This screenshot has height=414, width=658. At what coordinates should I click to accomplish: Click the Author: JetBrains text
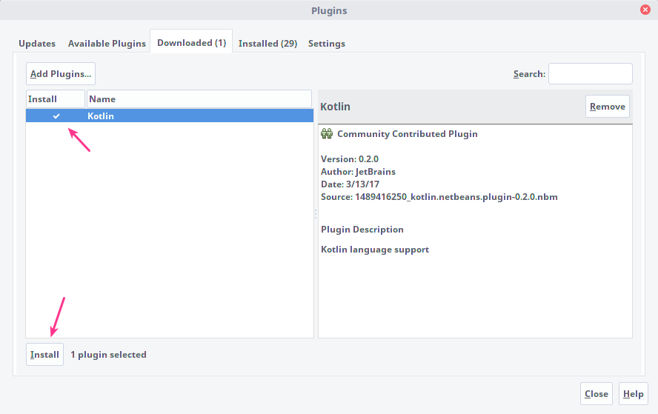(358, 172)
